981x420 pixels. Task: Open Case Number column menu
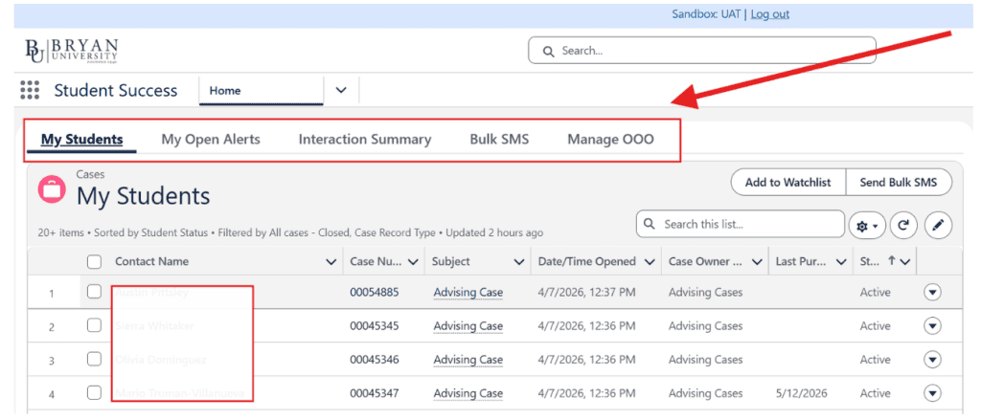click(412, 262)
